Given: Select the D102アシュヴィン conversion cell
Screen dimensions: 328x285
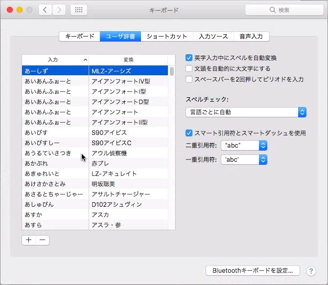Looking at the screenshot, I should pos(128,204).
